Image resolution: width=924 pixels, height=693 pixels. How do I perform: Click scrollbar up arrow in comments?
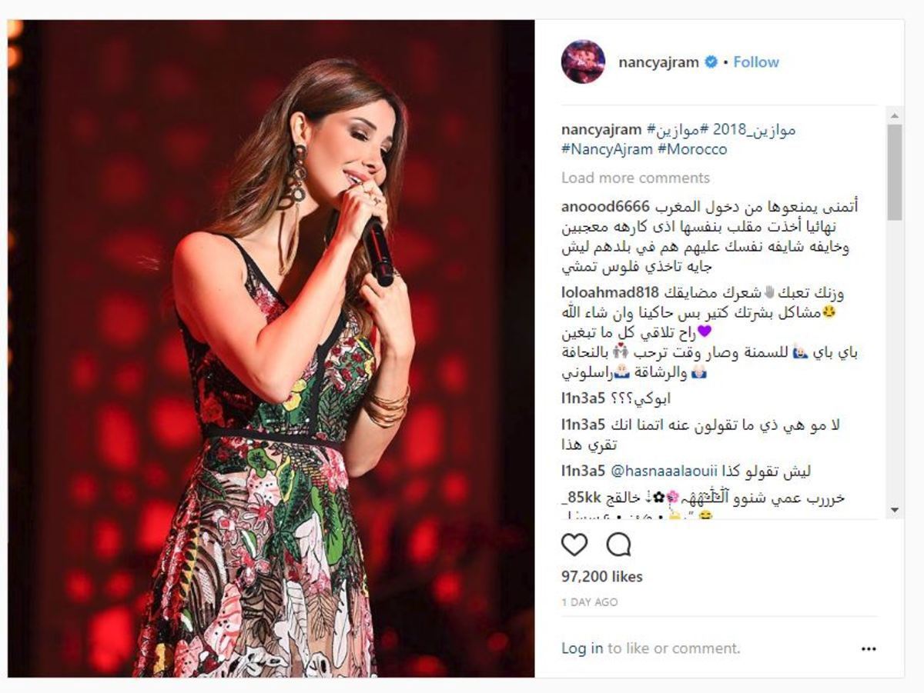click(894, 117)
